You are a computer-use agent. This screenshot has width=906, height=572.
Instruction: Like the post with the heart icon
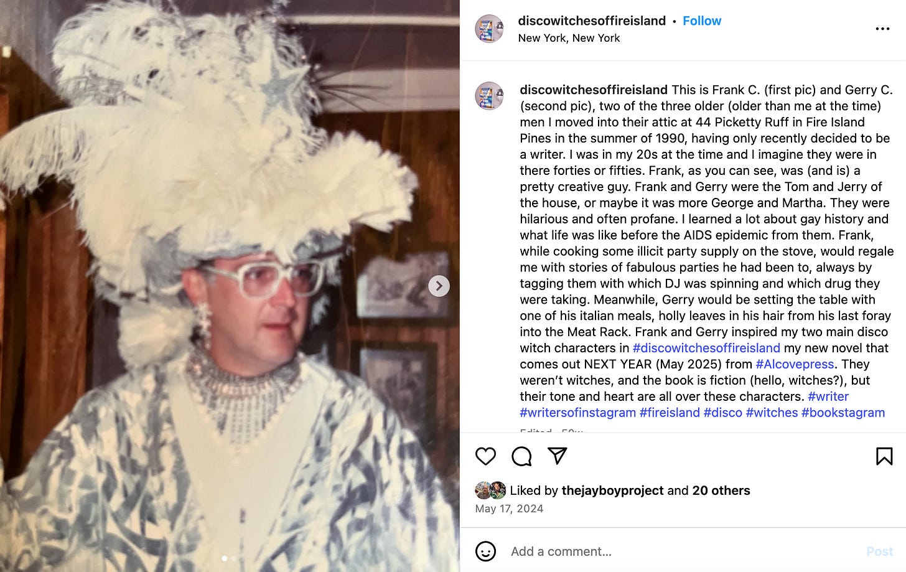pos(485,456)
